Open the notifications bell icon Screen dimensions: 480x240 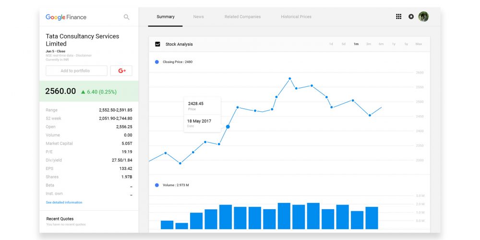pyautogui.click(x=411, y=16)
